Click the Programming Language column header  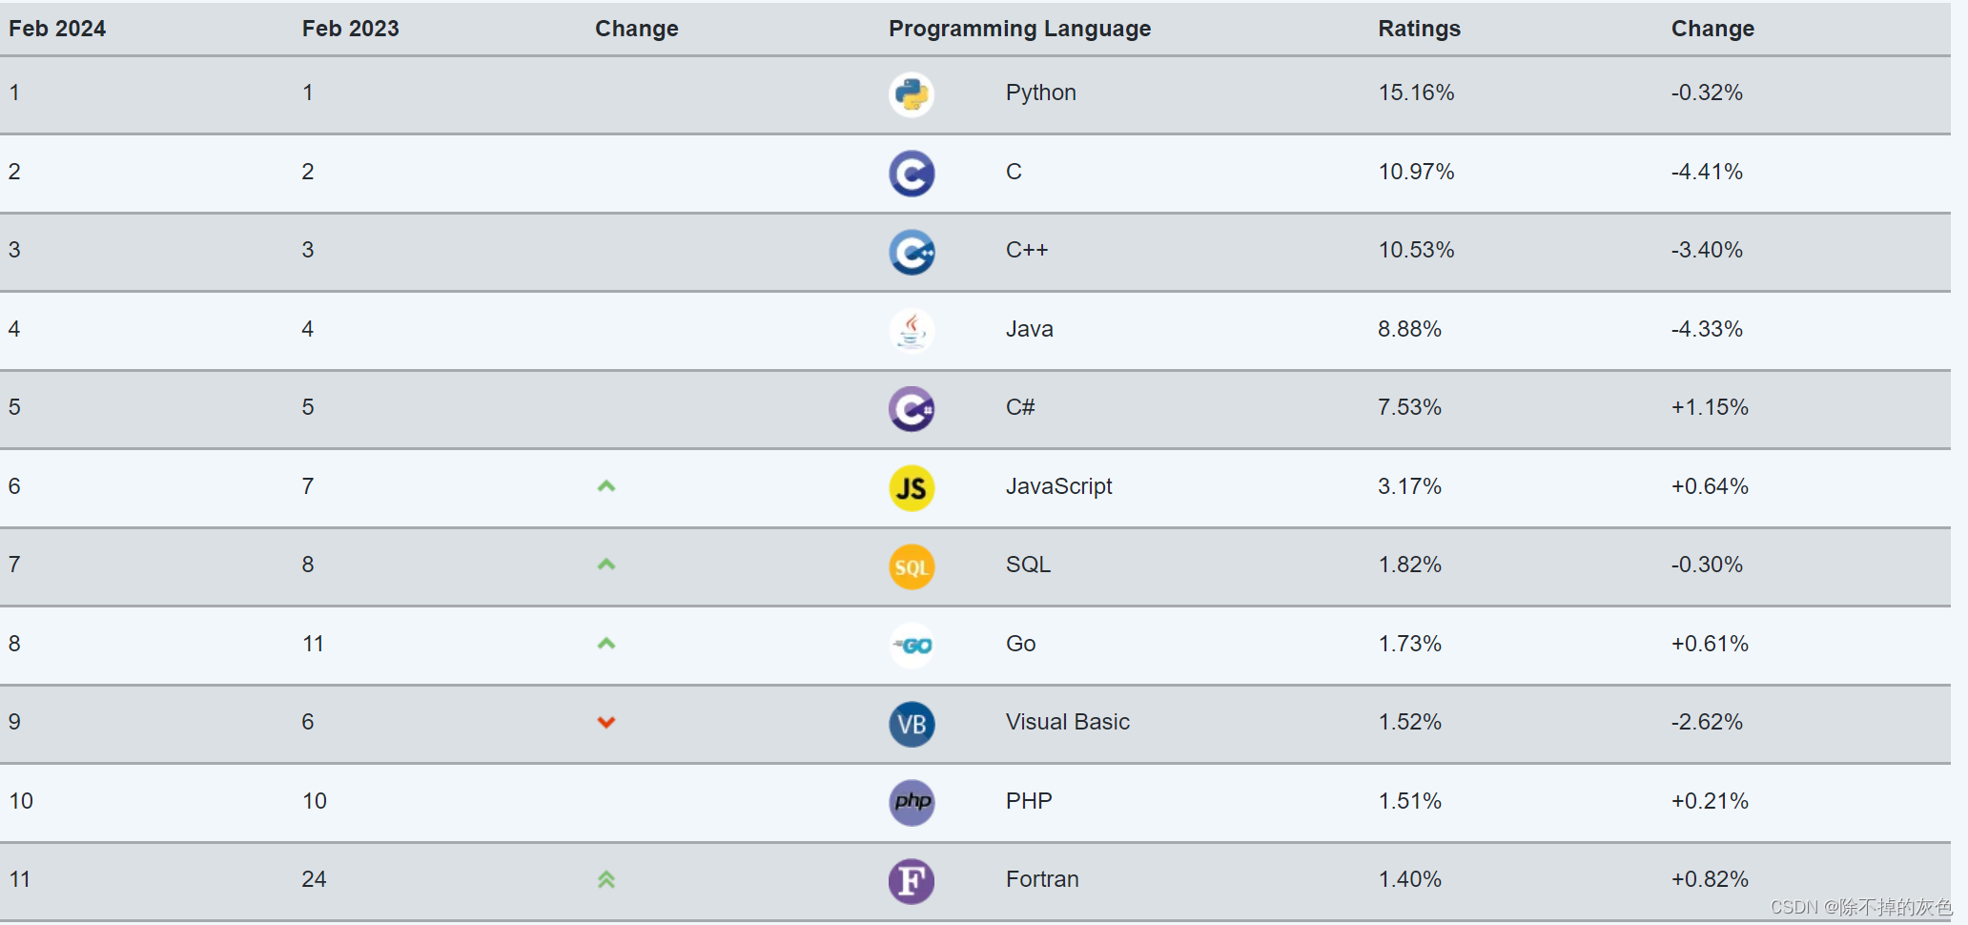[x=1019, y=29]
